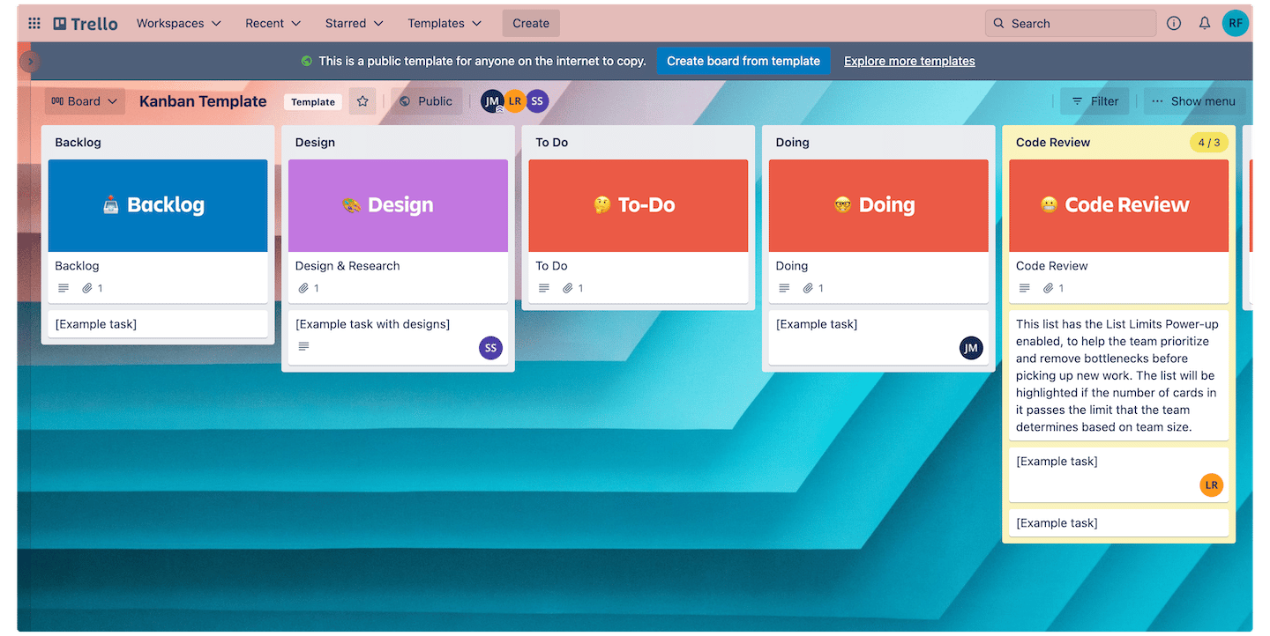The image size is (1270, 636).
Task: Click the Backlog list title
Action: pos(78,143)
